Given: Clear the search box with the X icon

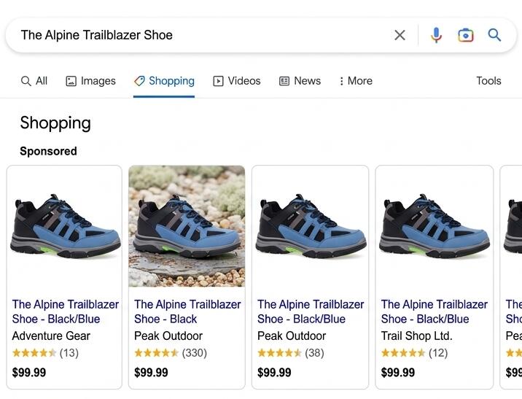Looking at the screenshot, I should [400, 35].
